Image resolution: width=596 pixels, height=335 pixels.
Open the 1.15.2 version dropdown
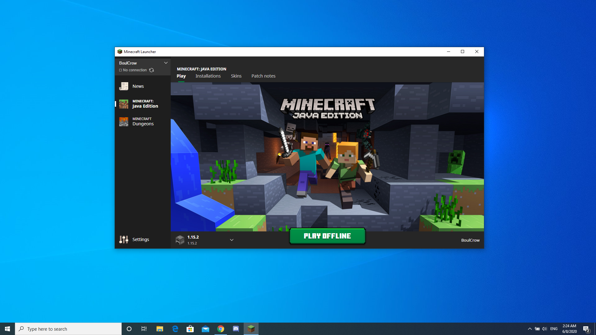(232, 240)
